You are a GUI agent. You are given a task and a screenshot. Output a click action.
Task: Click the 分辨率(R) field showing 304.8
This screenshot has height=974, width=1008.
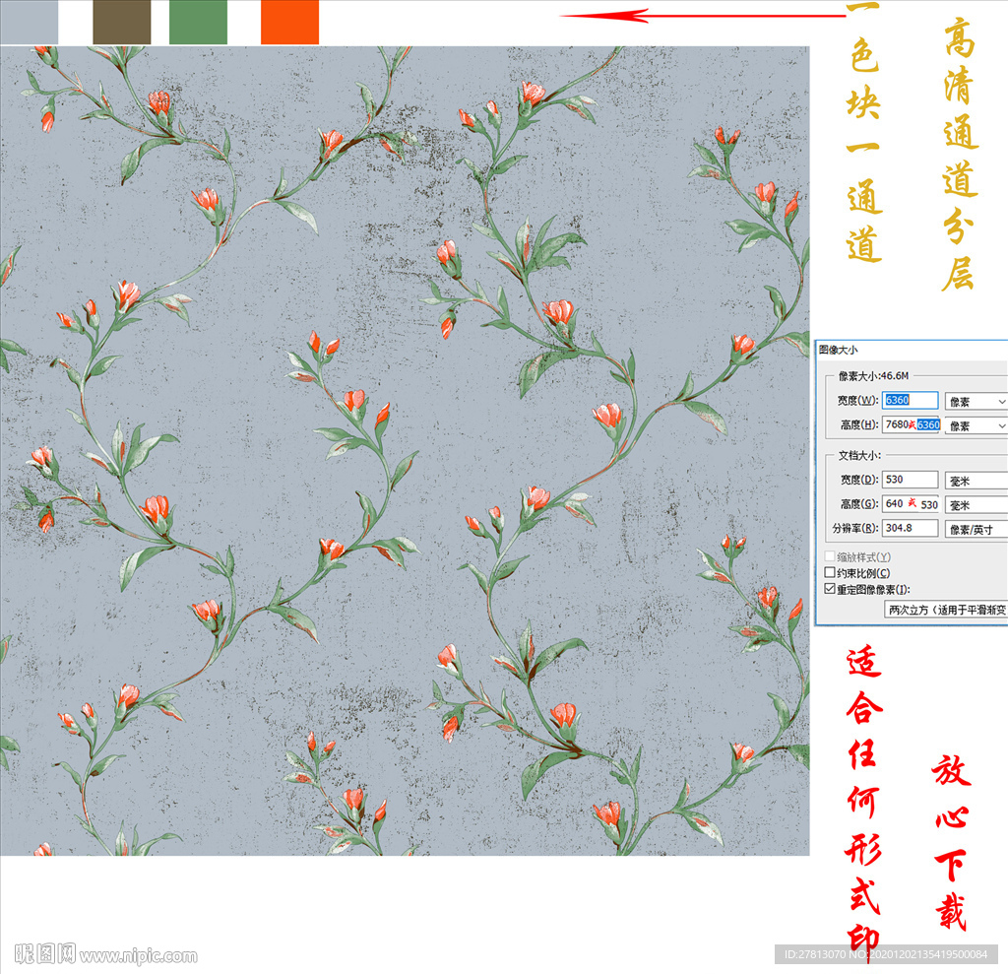click(910, 528)
